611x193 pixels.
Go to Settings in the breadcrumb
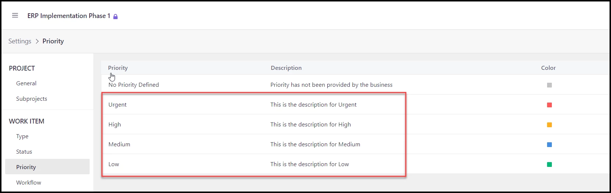[x=20, y=41]
